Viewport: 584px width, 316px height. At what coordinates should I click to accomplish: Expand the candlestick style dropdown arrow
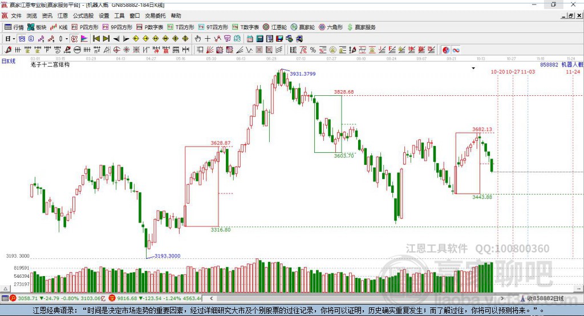pos(67,39)
